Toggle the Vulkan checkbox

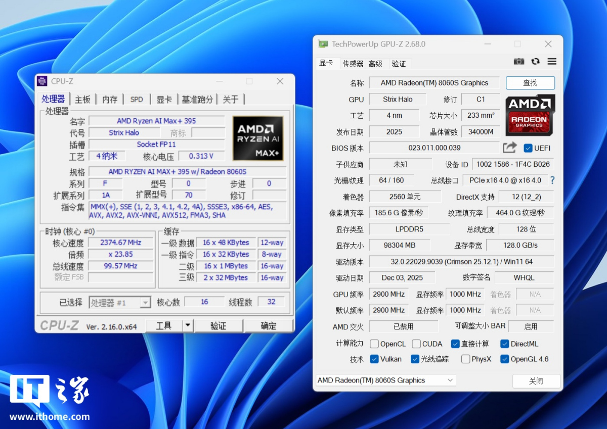374,359
